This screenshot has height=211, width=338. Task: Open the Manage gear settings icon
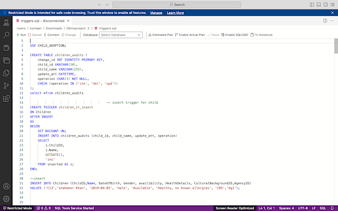tap(6, 199)
